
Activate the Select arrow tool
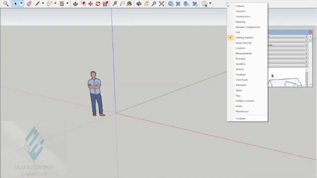point(15,3)
